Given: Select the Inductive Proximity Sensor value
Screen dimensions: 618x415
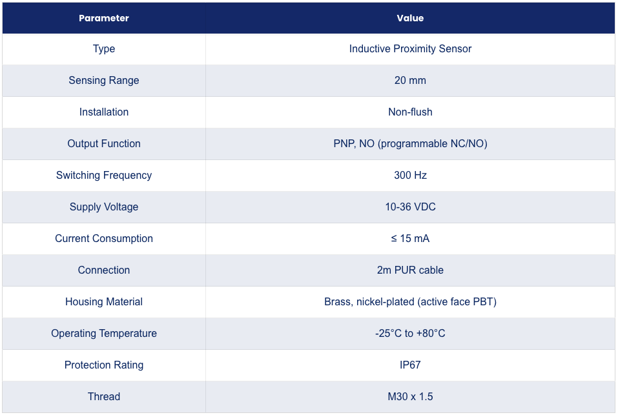Looking at the screenshot, I should click(x=410, y=49).
